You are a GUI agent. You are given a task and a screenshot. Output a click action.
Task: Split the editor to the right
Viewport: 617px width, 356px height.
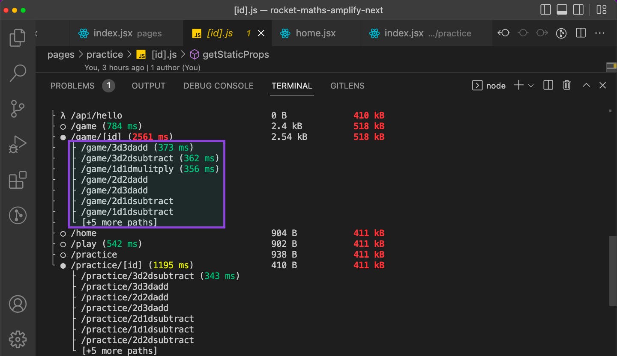tap(581, 33)
